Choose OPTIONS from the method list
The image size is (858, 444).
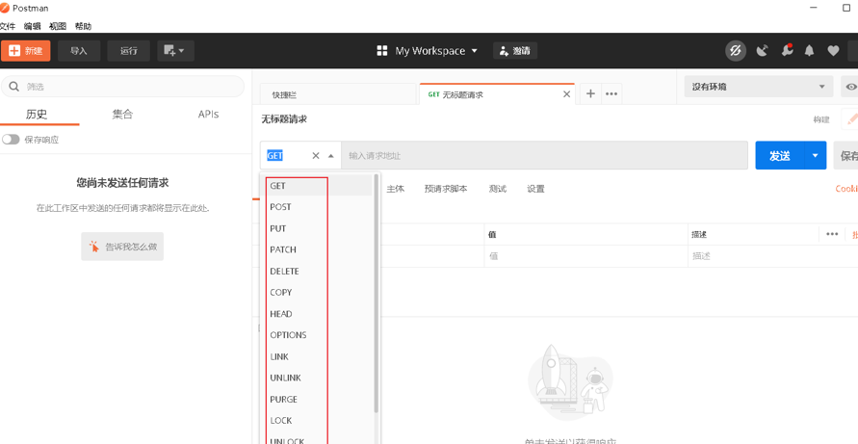[318, 335]
